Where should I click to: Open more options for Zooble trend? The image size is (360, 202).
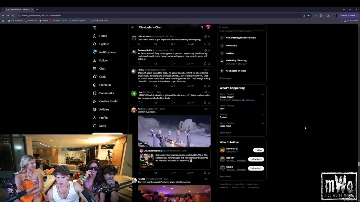(x=263, y=115)
